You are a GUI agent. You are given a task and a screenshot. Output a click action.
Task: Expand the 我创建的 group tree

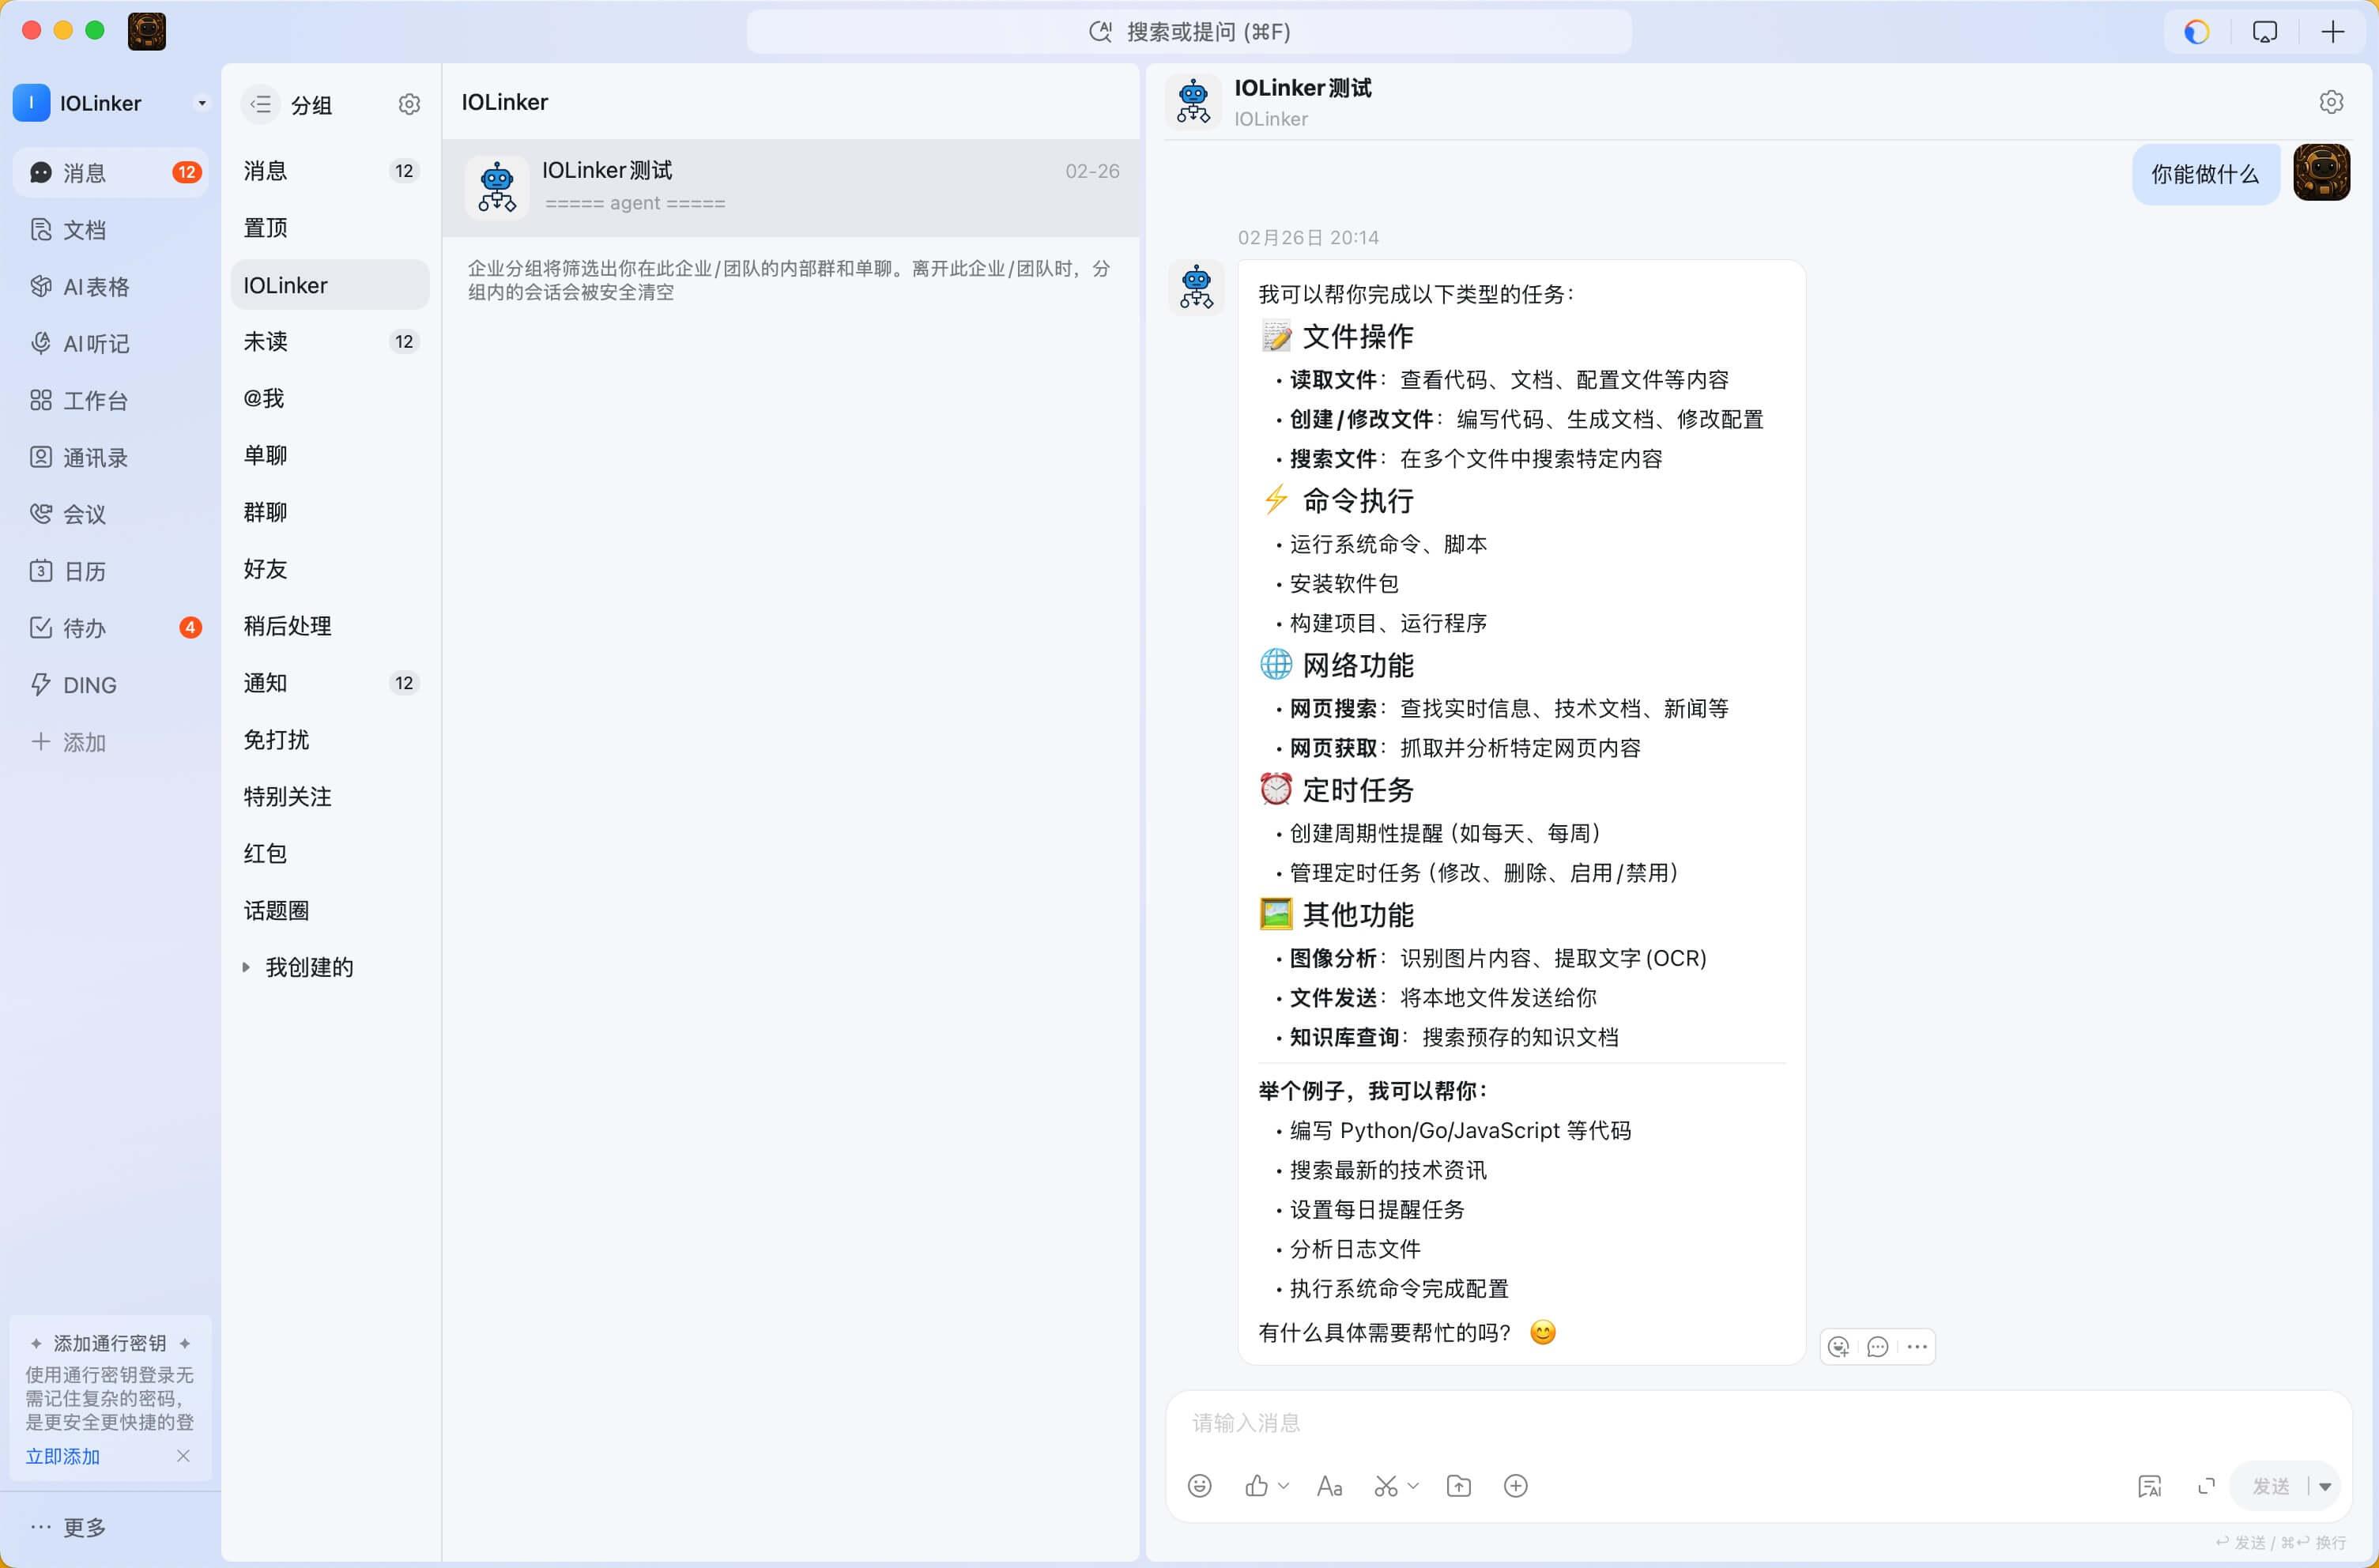click(x=246, y=967)
